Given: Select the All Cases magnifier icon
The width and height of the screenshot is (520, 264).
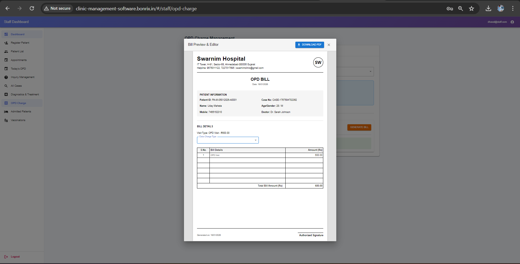Looking at the screenshot, I should click(x=6, y=86).
